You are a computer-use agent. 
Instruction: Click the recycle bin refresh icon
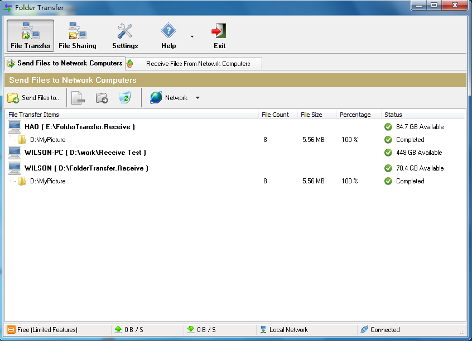pos(125,97)
